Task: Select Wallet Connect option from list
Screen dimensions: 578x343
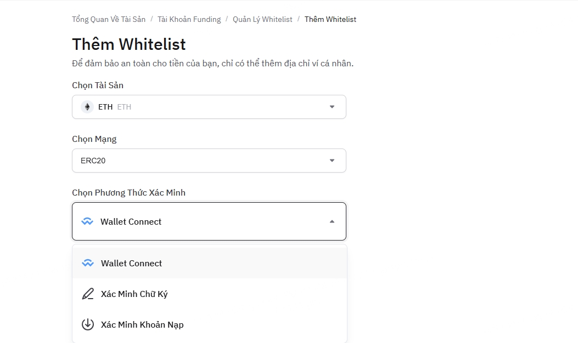Action: [x=209, y=263]
